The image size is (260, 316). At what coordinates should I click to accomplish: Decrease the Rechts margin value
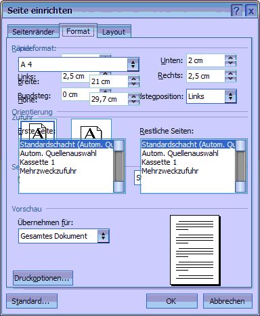[231, 79]
